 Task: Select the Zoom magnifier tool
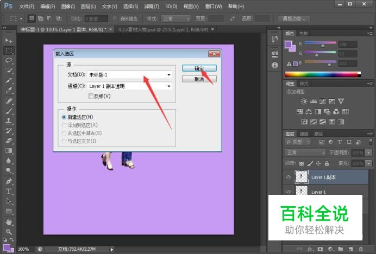pyautogui.click(x=9, y=232)
